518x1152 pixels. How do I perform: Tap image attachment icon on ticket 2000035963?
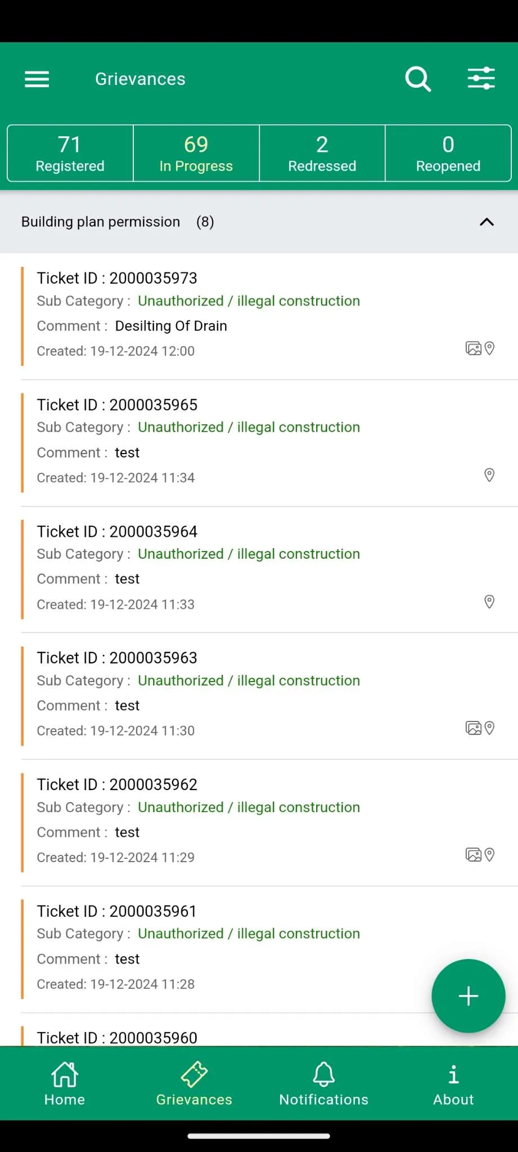pyautogui.click(x=474, y=728)
